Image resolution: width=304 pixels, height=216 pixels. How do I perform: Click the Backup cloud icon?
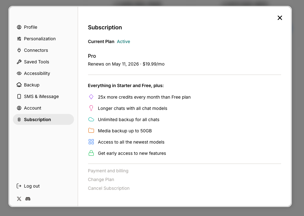pyautogui.click(x=19, y=85)
